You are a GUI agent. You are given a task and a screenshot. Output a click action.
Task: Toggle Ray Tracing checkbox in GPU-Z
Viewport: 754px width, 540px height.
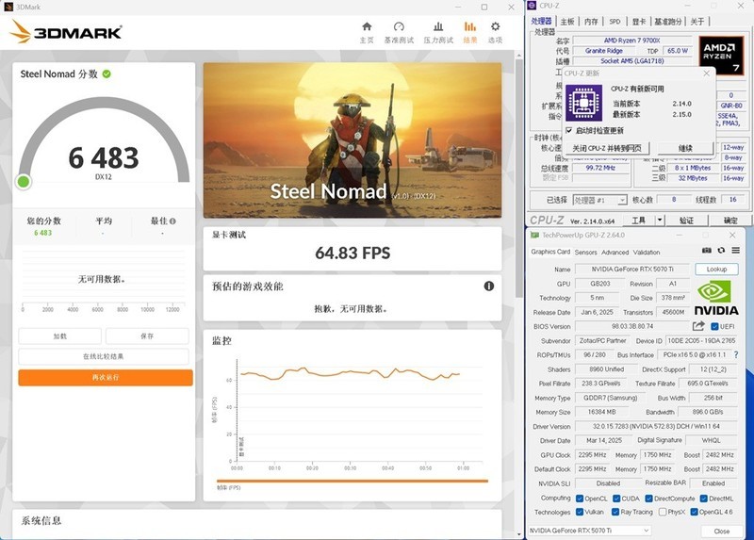615,512
